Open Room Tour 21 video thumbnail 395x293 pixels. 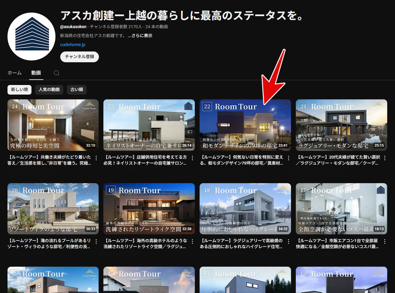click(341, 125)
